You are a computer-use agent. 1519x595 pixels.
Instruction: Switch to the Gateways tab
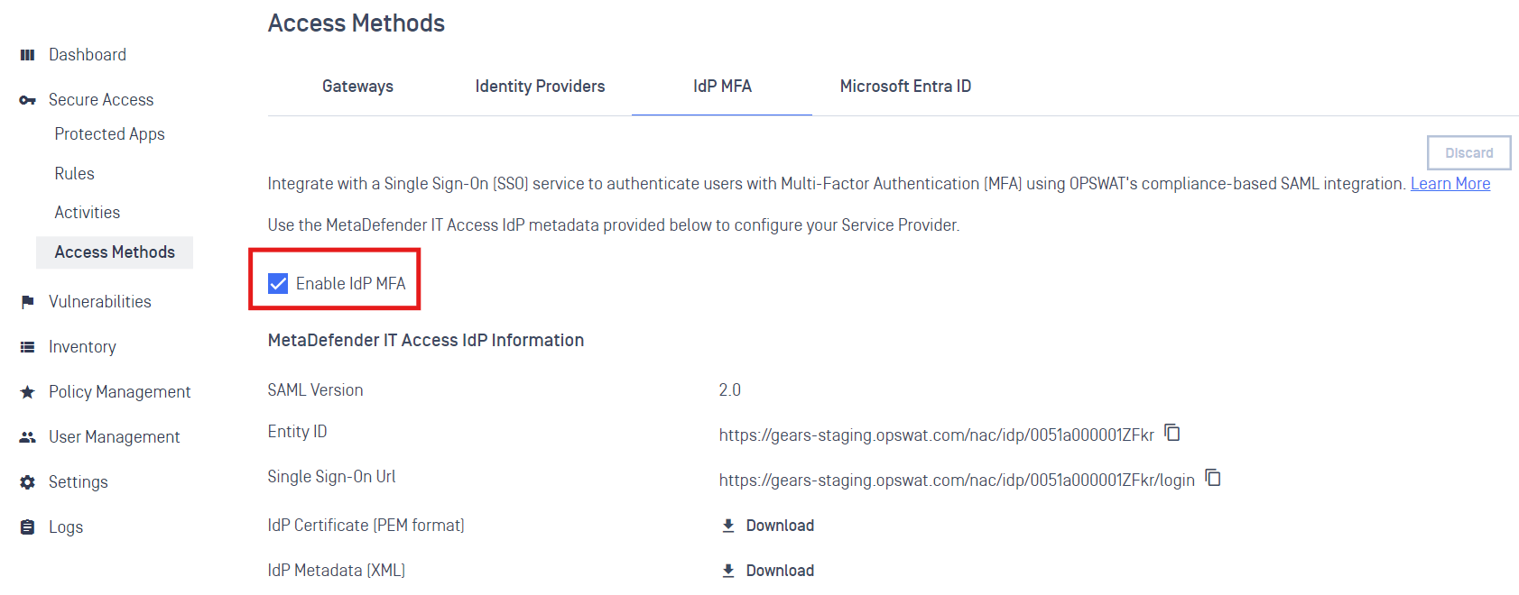click(x=357, y=87)
